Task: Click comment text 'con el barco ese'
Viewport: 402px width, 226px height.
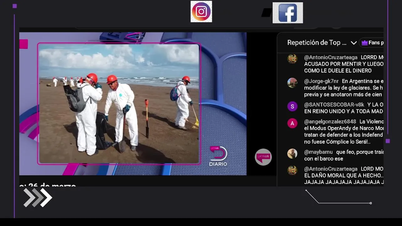Action: point(323,159)
